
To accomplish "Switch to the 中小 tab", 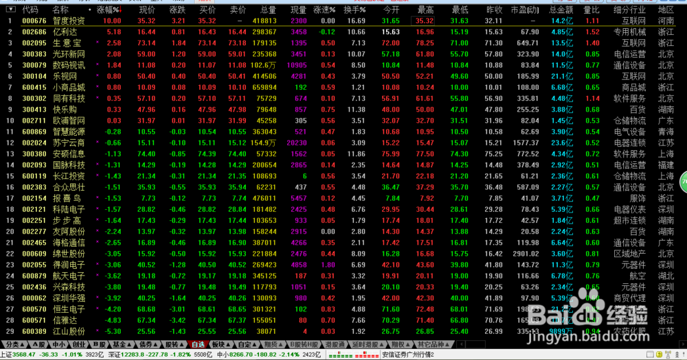I will [58, 345].
